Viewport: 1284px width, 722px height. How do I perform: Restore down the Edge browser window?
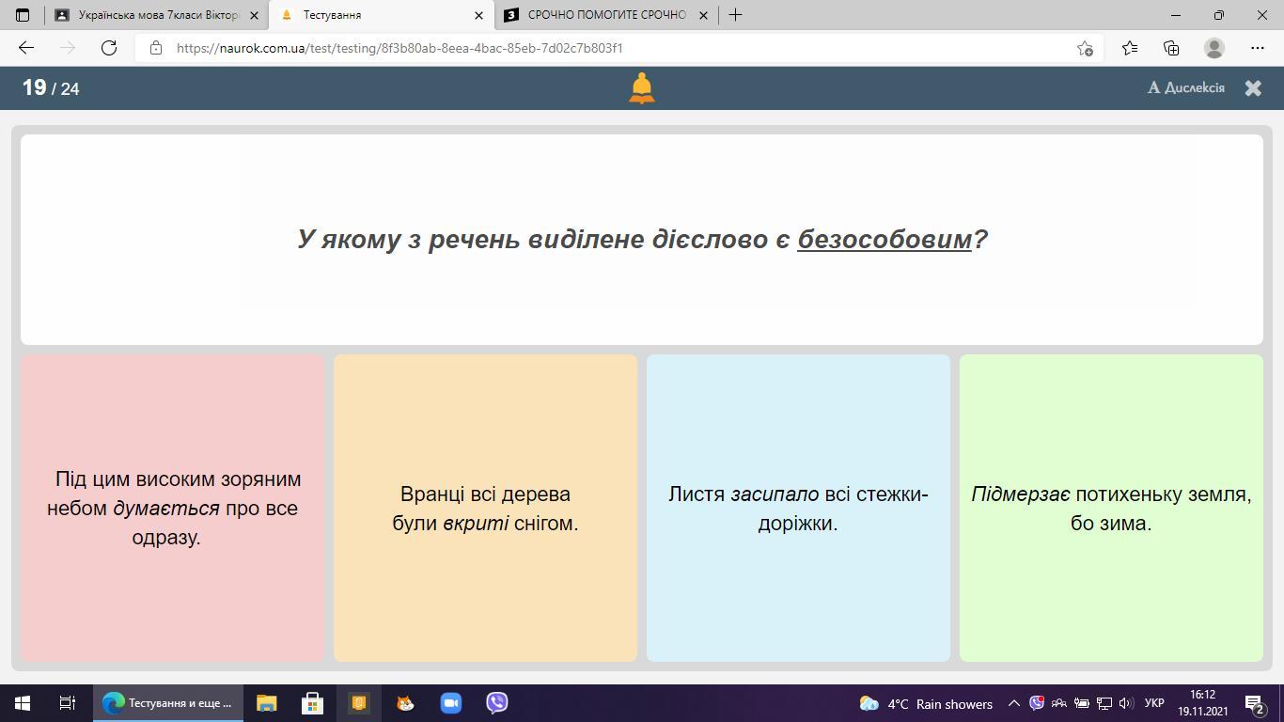tap(1218, 15)
